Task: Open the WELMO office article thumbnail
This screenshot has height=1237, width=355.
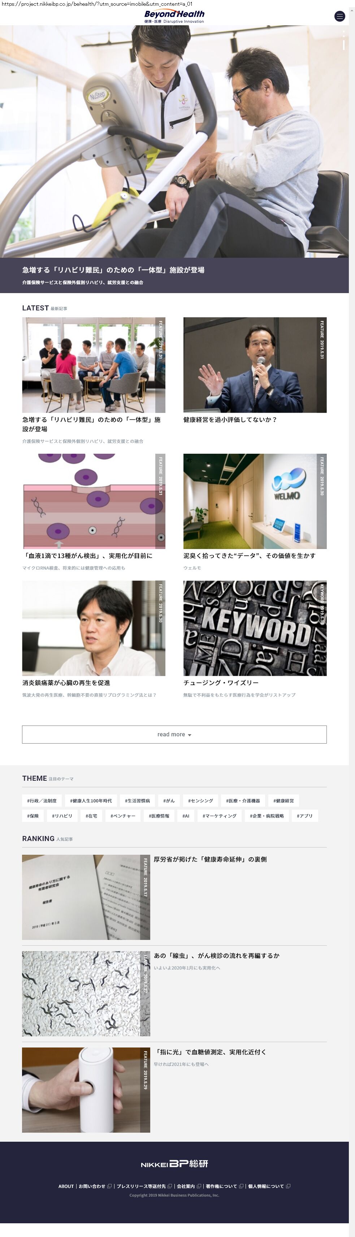Action: [x=255, y=501]
